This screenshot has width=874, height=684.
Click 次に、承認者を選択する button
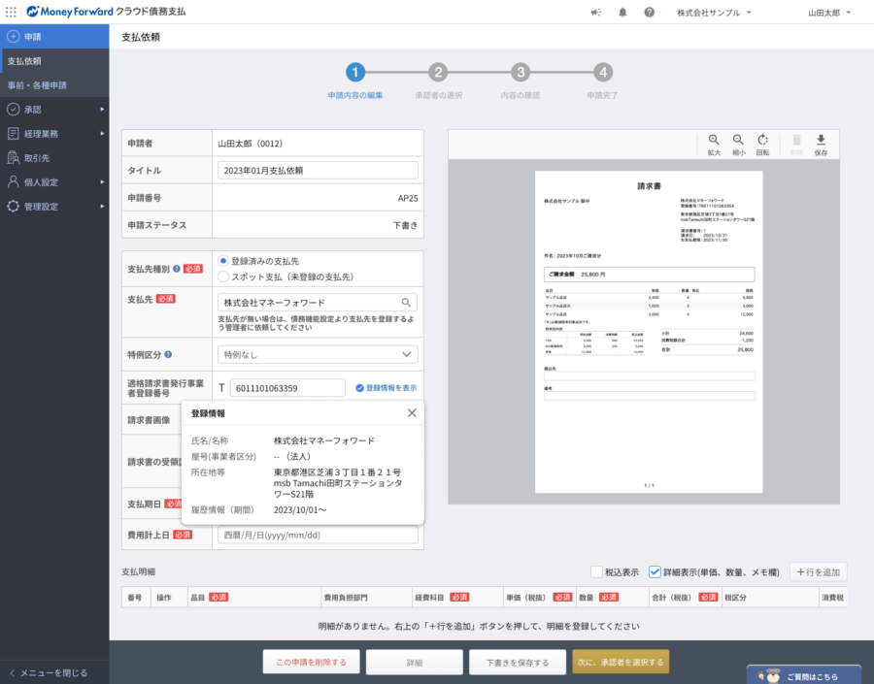[621, 663]
